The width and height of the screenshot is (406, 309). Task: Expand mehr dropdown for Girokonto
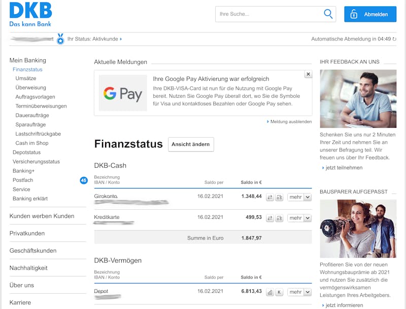[299, 197]
